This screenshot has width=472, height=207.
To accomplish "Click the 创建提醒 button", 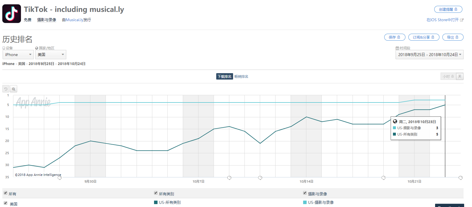I will (448, 9).
